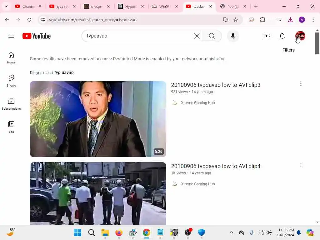Click the browser forward arrow
The width and height of the screenshot is (320, 240).
pos(18,20)
